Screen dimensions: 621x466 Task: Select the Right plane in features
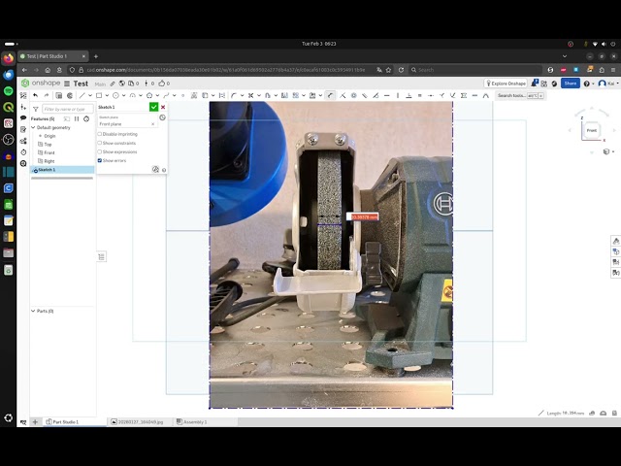pos(49,161)
